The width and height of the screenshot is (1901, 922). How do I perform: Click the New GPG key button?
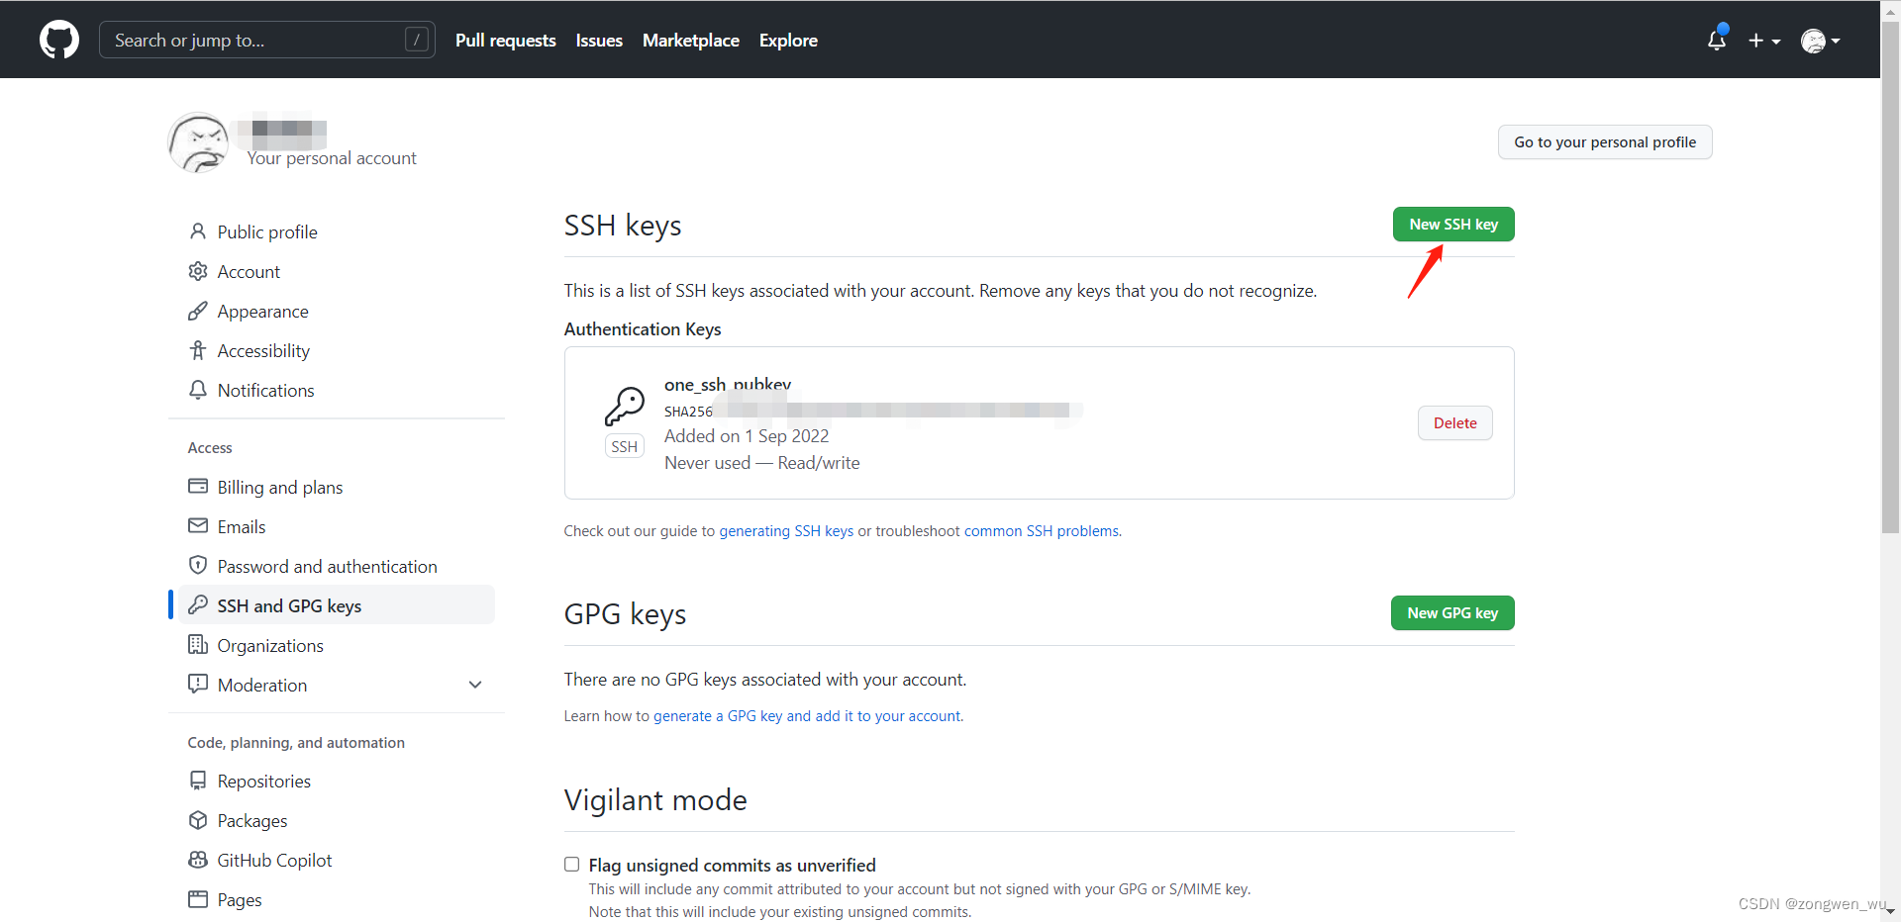[1452, 613]
